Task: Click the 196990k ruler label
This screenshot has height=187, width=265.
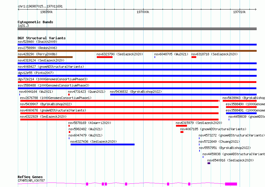Action: [x=46, y=12]
